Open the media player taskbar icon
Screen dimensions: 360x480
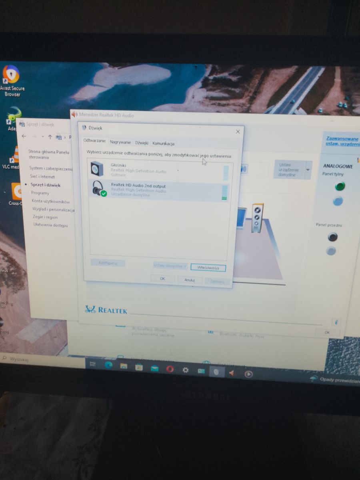coord(248,374)
